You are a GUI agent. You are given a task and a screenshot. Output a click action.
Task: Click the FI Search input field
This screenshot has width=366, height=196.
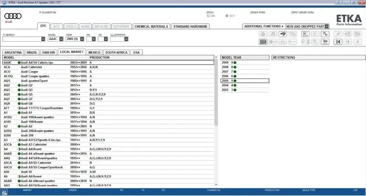click(22, 39)
